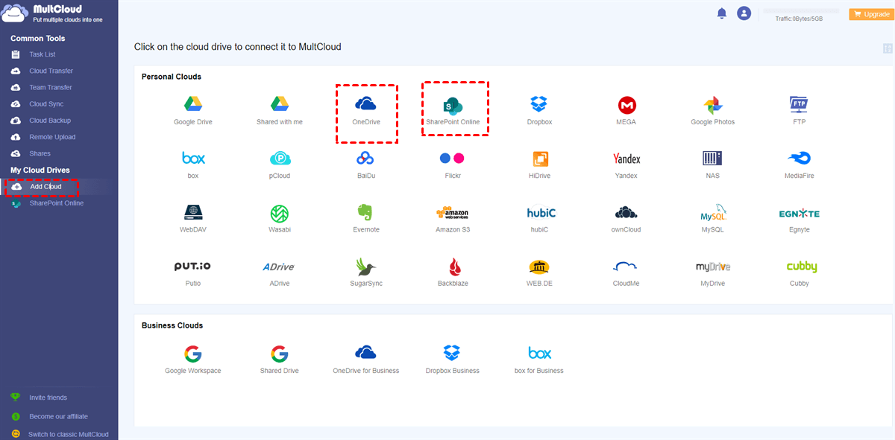Add OneDrive for Business

click(x=365, y=360)
